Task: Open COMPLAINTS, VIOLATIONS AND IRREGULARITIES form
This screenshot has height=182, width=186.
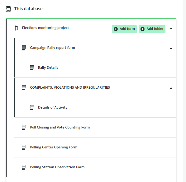Action: click(70, 87)
